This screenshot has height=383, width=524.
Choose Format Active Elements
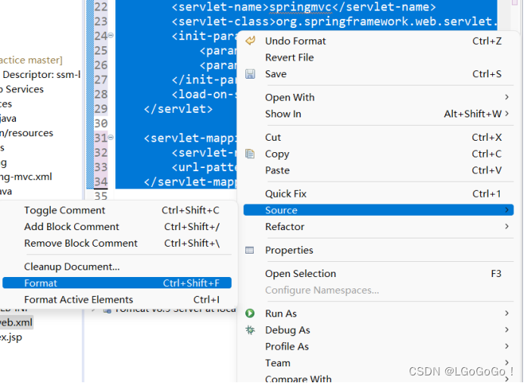tap(117, 300)
